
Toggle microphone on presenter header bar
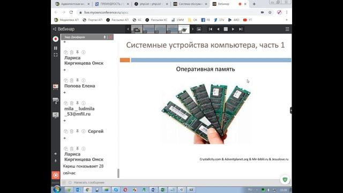click(x=105, y=37)
